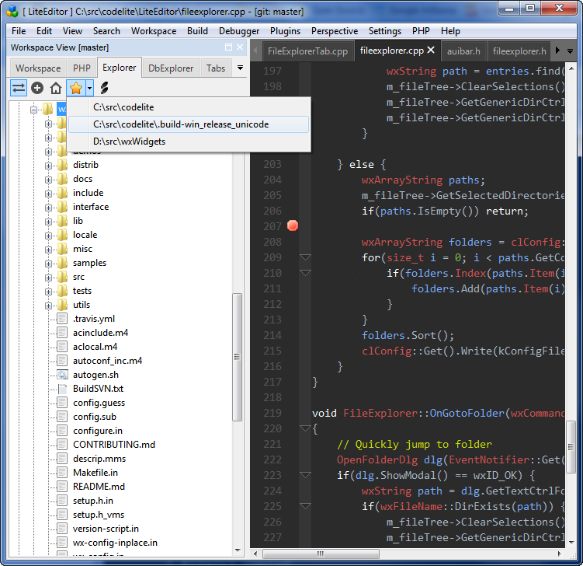Expand the locale folder
This screenshot has width=583, height=566.
[x=48, y=236]
